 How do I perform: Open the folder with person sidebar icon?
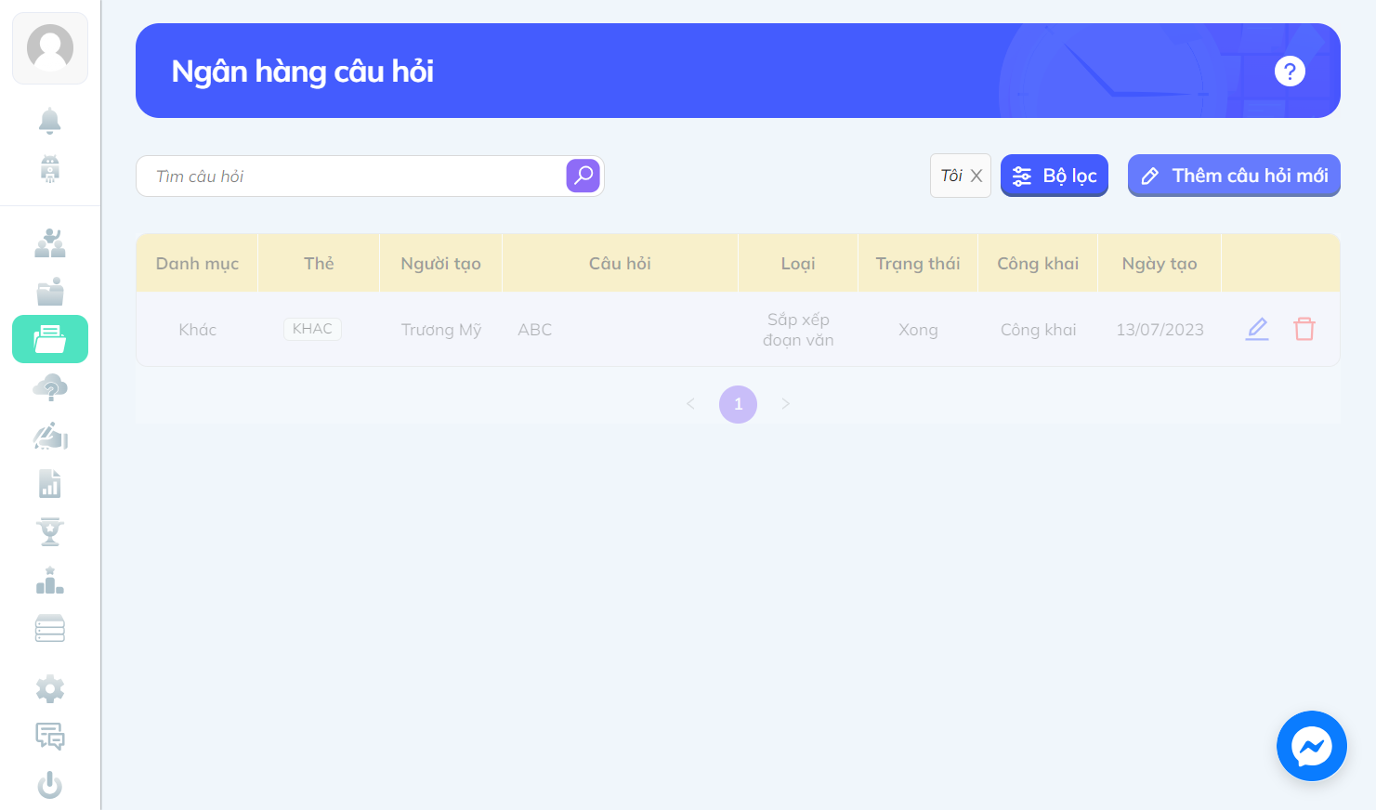pyautogui.click(x=50, y=292)
